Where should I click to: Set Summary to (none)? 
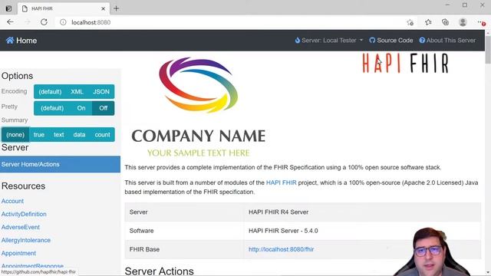(x=15, y=135)
